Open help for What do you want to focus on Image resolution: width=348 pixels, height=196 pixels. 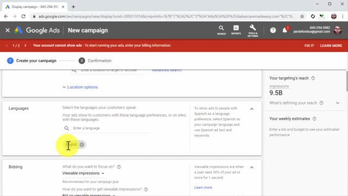(x=119, y=167)
